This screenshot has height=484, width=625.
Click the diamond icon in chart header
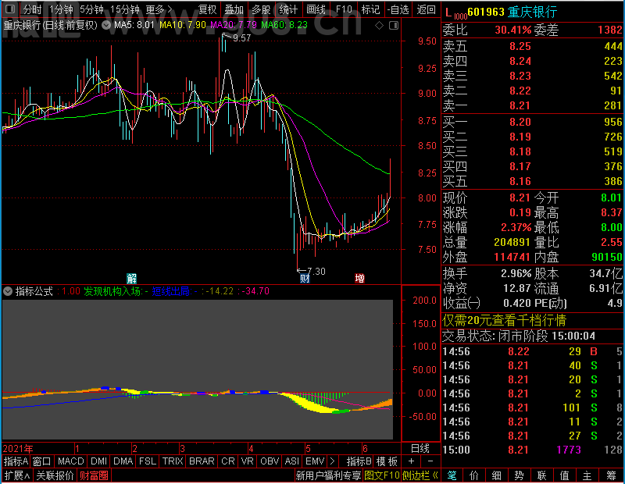379,26
